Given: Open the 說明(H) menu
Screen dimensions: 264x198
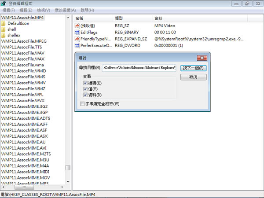Looking at the screenshot, I should pyautogui.click(x=87, y=10).
